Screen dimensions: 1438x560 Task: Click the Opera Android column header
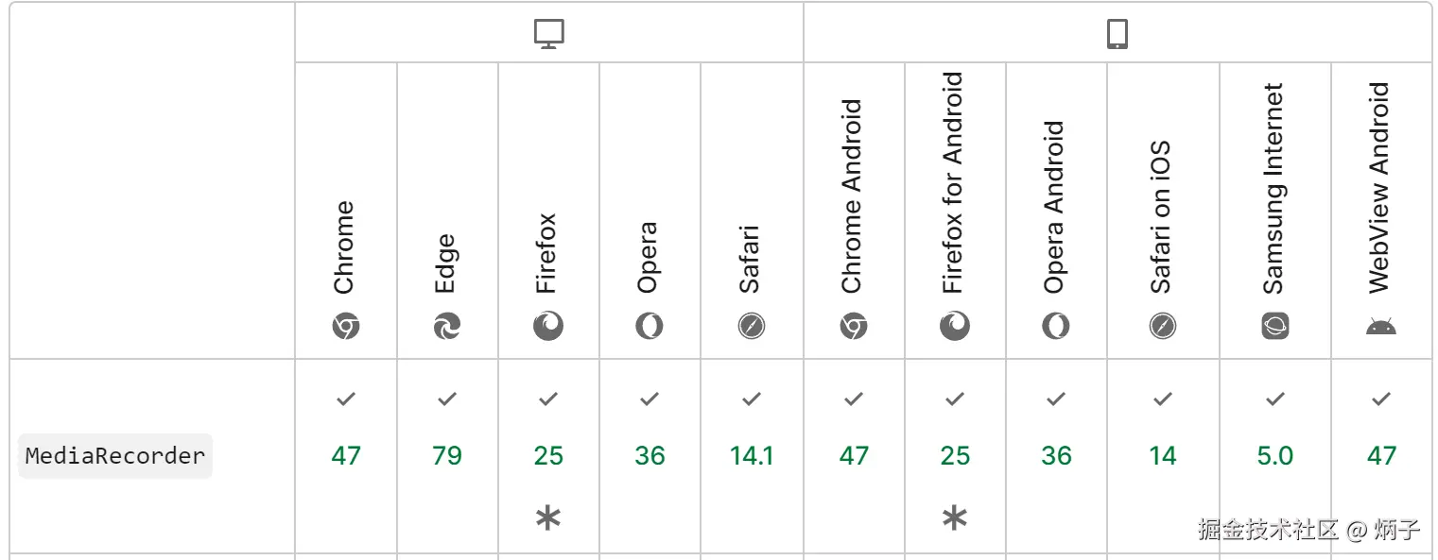(x=1056, y=208)
